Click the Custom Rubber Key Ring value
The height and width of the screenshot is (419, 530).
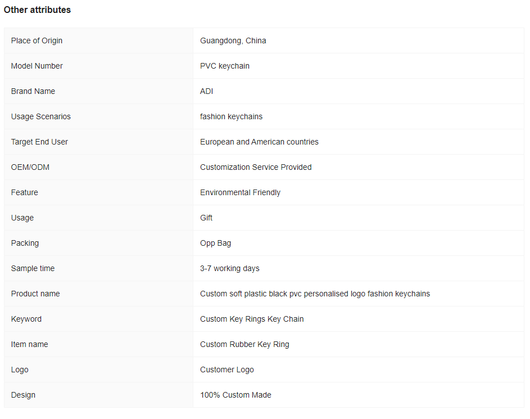244,344
